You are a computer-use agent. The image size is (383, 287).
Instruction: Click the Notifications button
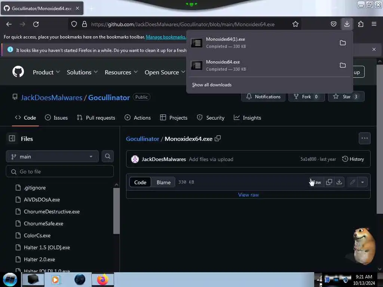coord(263,97)
